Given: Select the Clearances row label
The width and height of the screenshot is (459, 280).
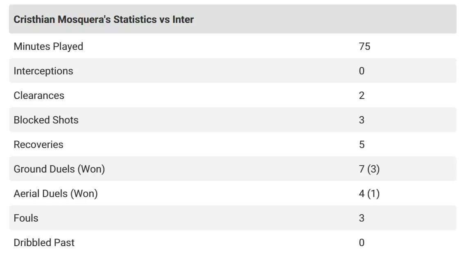Looking at the screenshot, I should click(x=39, y=95).
